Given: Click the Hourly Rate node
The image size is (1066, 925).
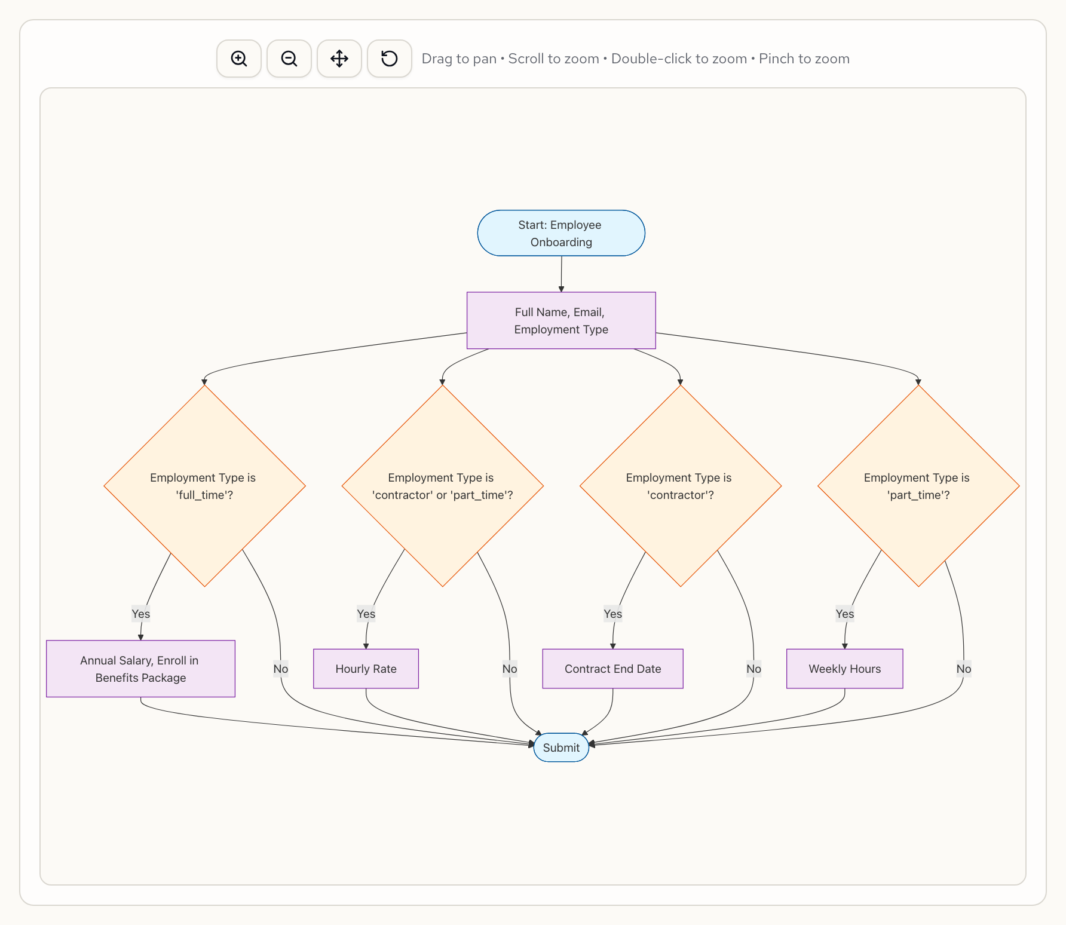Looking at the screenshot, I should [x=366, y=669].
